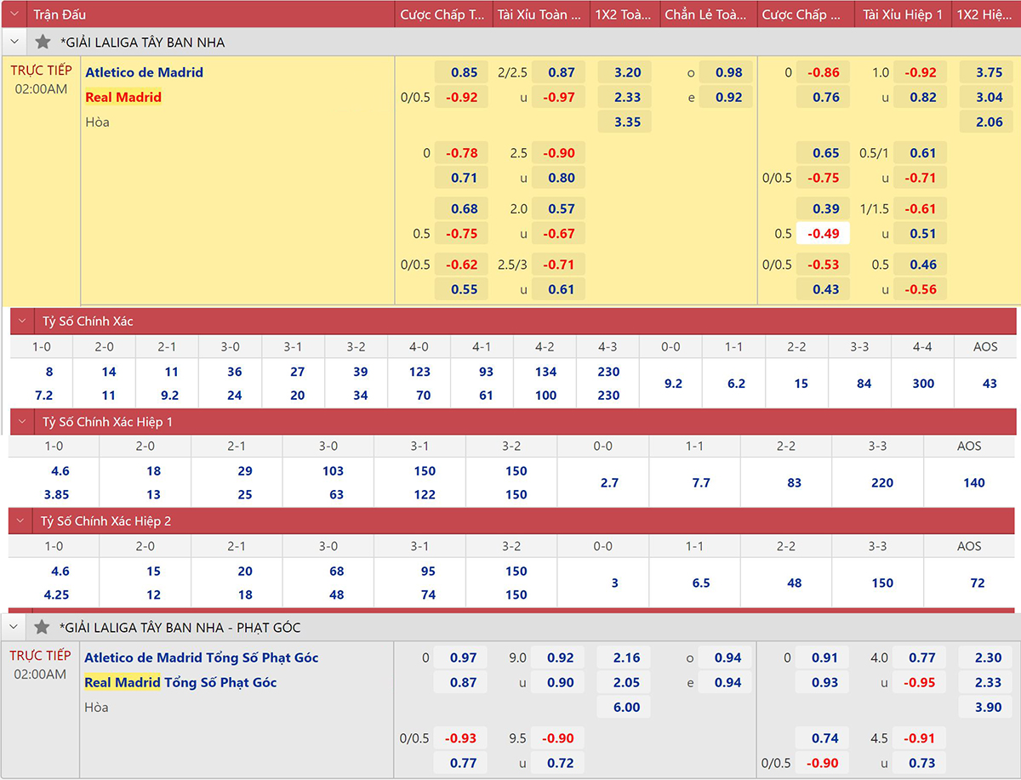
Task: Bet on 300 odds for 4-4 score
Action: click(x=923, y=384)
